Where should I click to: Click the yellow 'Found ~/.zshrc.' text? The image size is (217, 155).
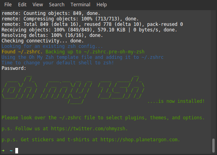tap(22, 52)
